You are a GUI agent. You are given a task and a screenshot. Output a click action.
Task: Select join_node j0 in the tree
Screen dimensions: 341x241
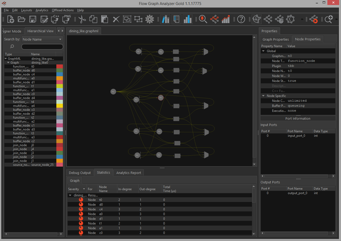(20, 145)
